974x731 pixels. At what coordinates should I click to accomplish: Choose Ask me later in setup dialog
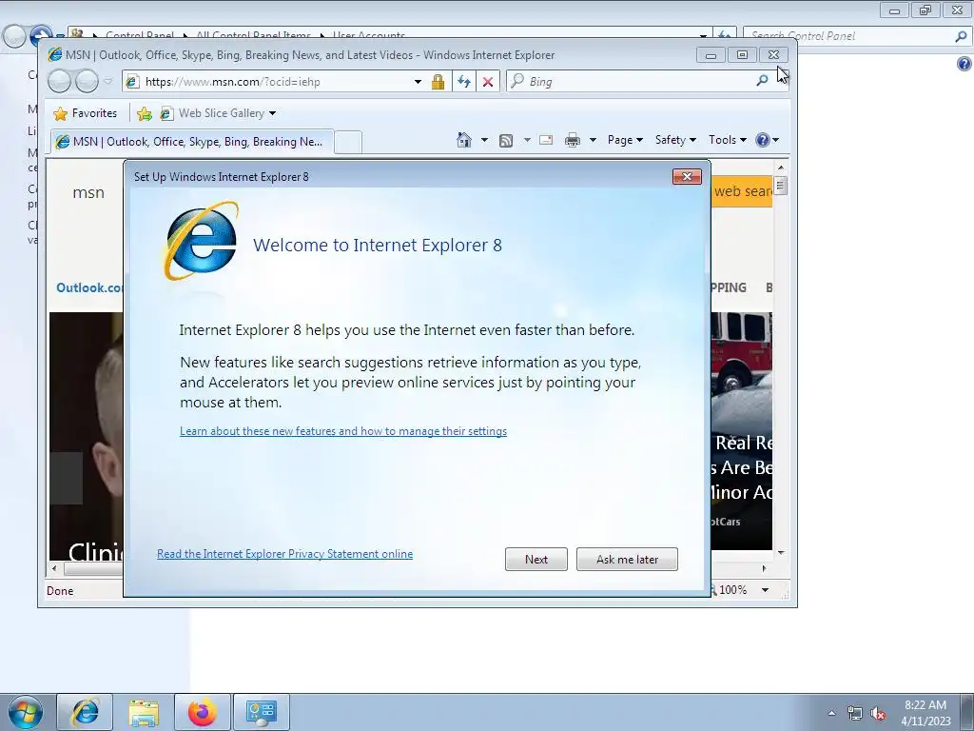(627, 560)
